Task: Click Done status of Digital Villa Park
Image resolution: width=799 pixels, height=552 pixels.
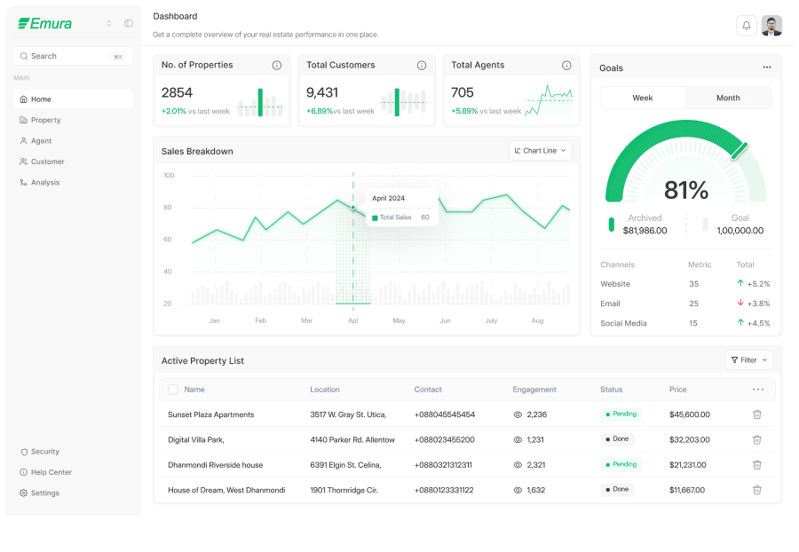Action: click(617, 439)
